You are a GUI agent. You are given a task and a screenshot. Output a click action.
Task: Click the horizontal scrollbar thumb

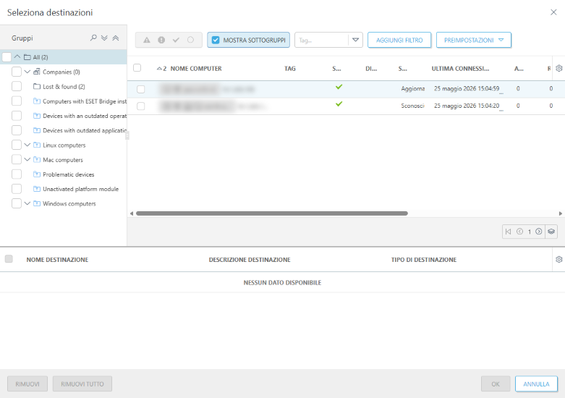click(272, 213)
